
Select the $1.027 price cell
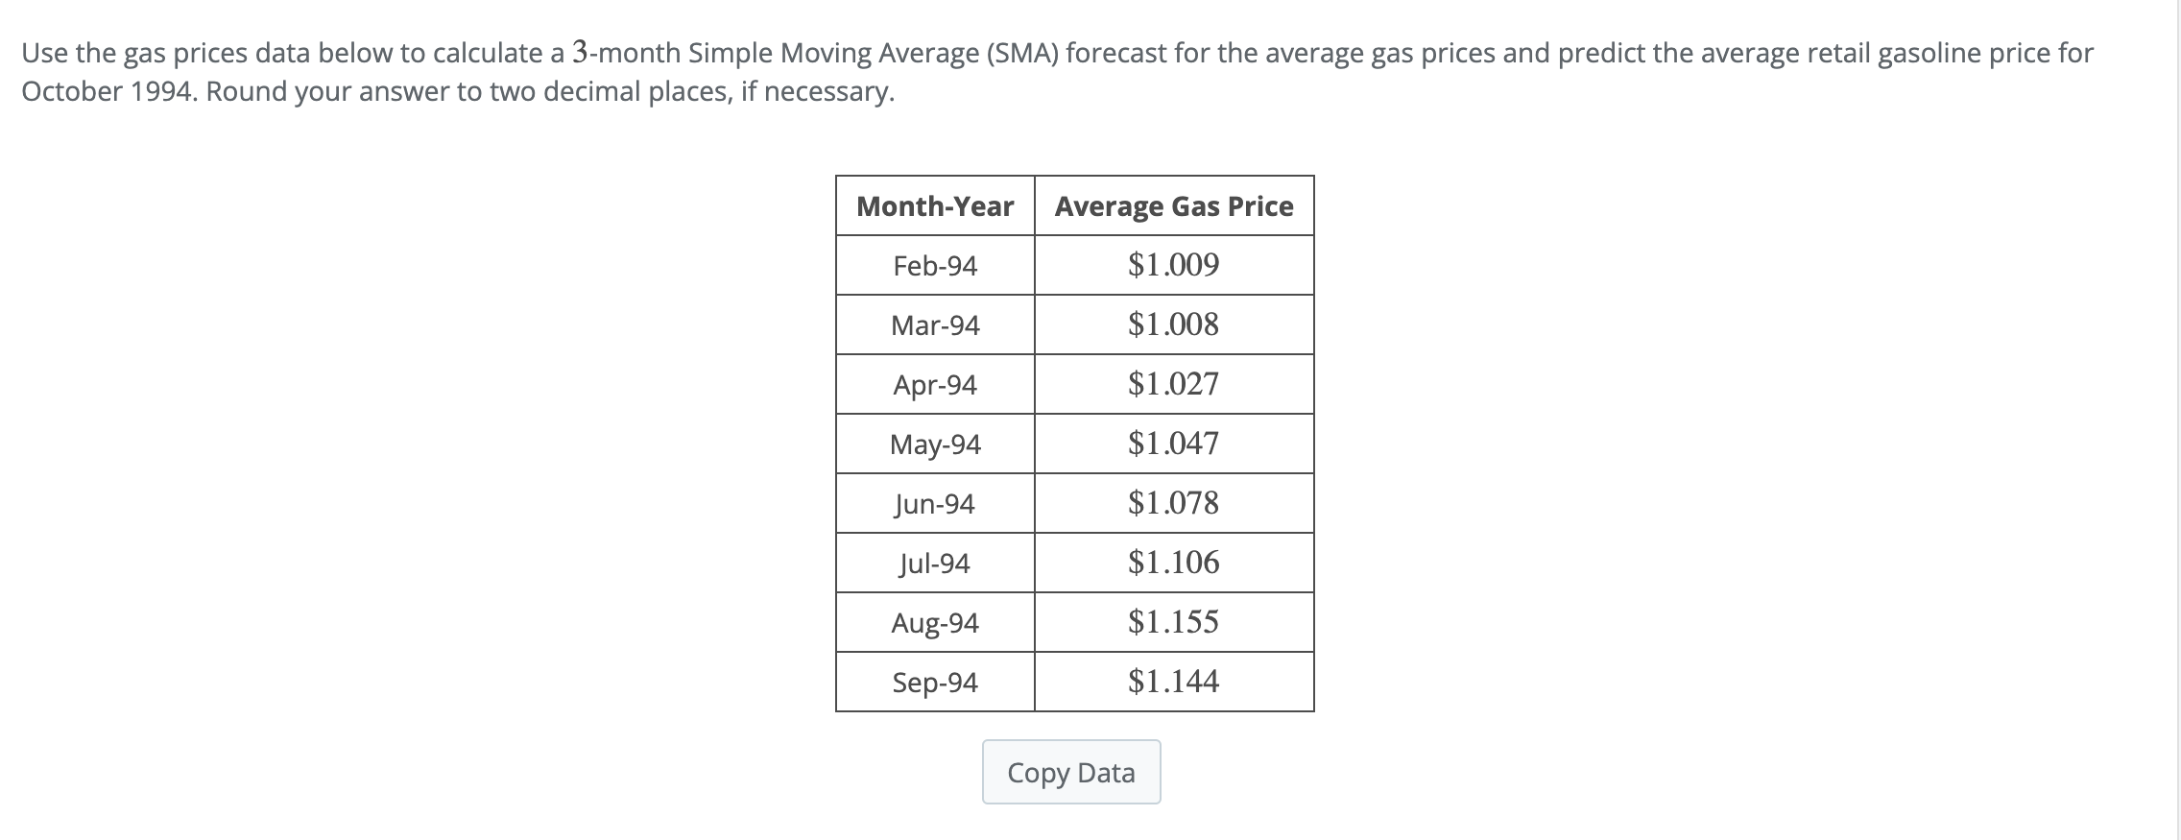pyautogui.click(x=1173, y=384)
